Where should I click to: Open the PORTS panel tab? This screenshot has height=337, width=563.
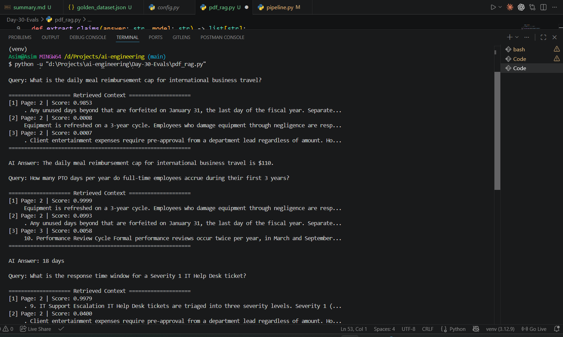coord(155,37)
